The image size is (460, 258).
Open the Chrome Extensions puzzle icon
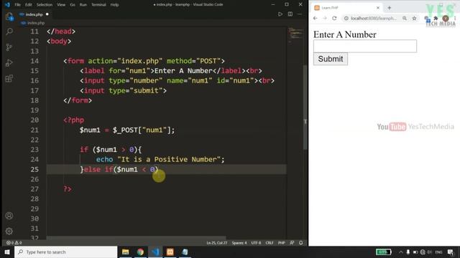click(x=436, y=18)
